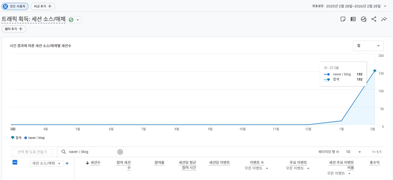Viewport: 393px width, 180px height.
Task: Click the 모든 사용자 audience icon
Action: coord(5,6)
